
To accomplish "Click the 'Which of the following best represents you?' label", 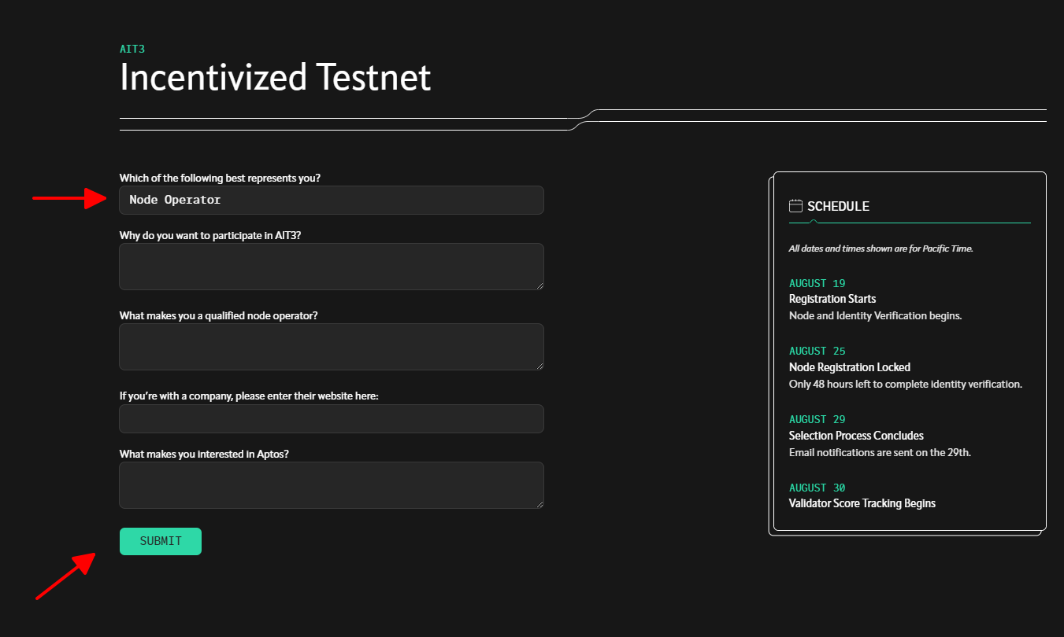I will 220,178.
